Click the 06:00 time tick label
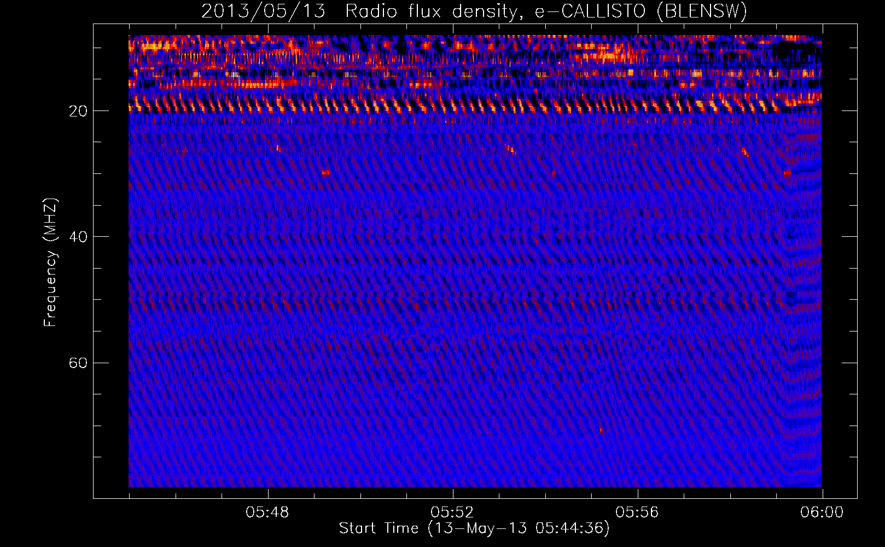The width and height of the screenshot is (885, 547). [822, 513]
